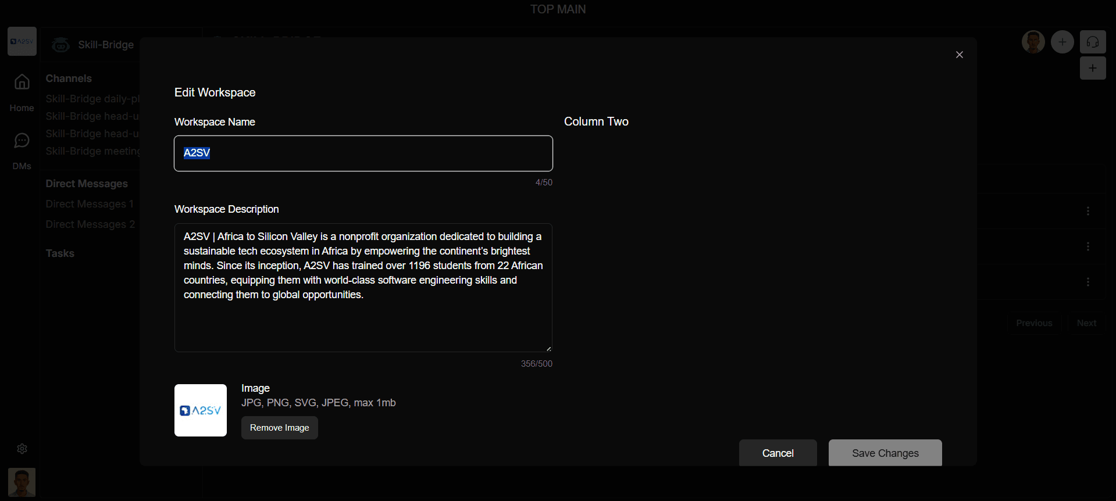1116x501 pixels.
Task: Click the square plus button below headphones
Action: click(x=1093, y=68)
